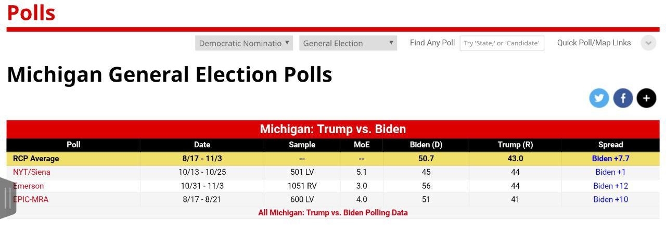This screenshot has height=232, width=666.
Task: Pull the gray side handle tab
Action: point(8,197)
